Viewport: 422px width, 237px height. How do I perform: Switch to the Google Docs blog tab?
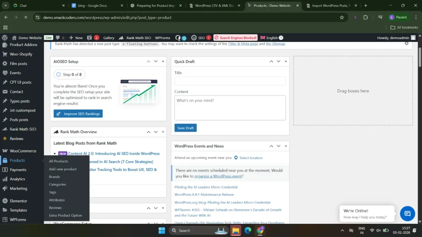point(92,6)
